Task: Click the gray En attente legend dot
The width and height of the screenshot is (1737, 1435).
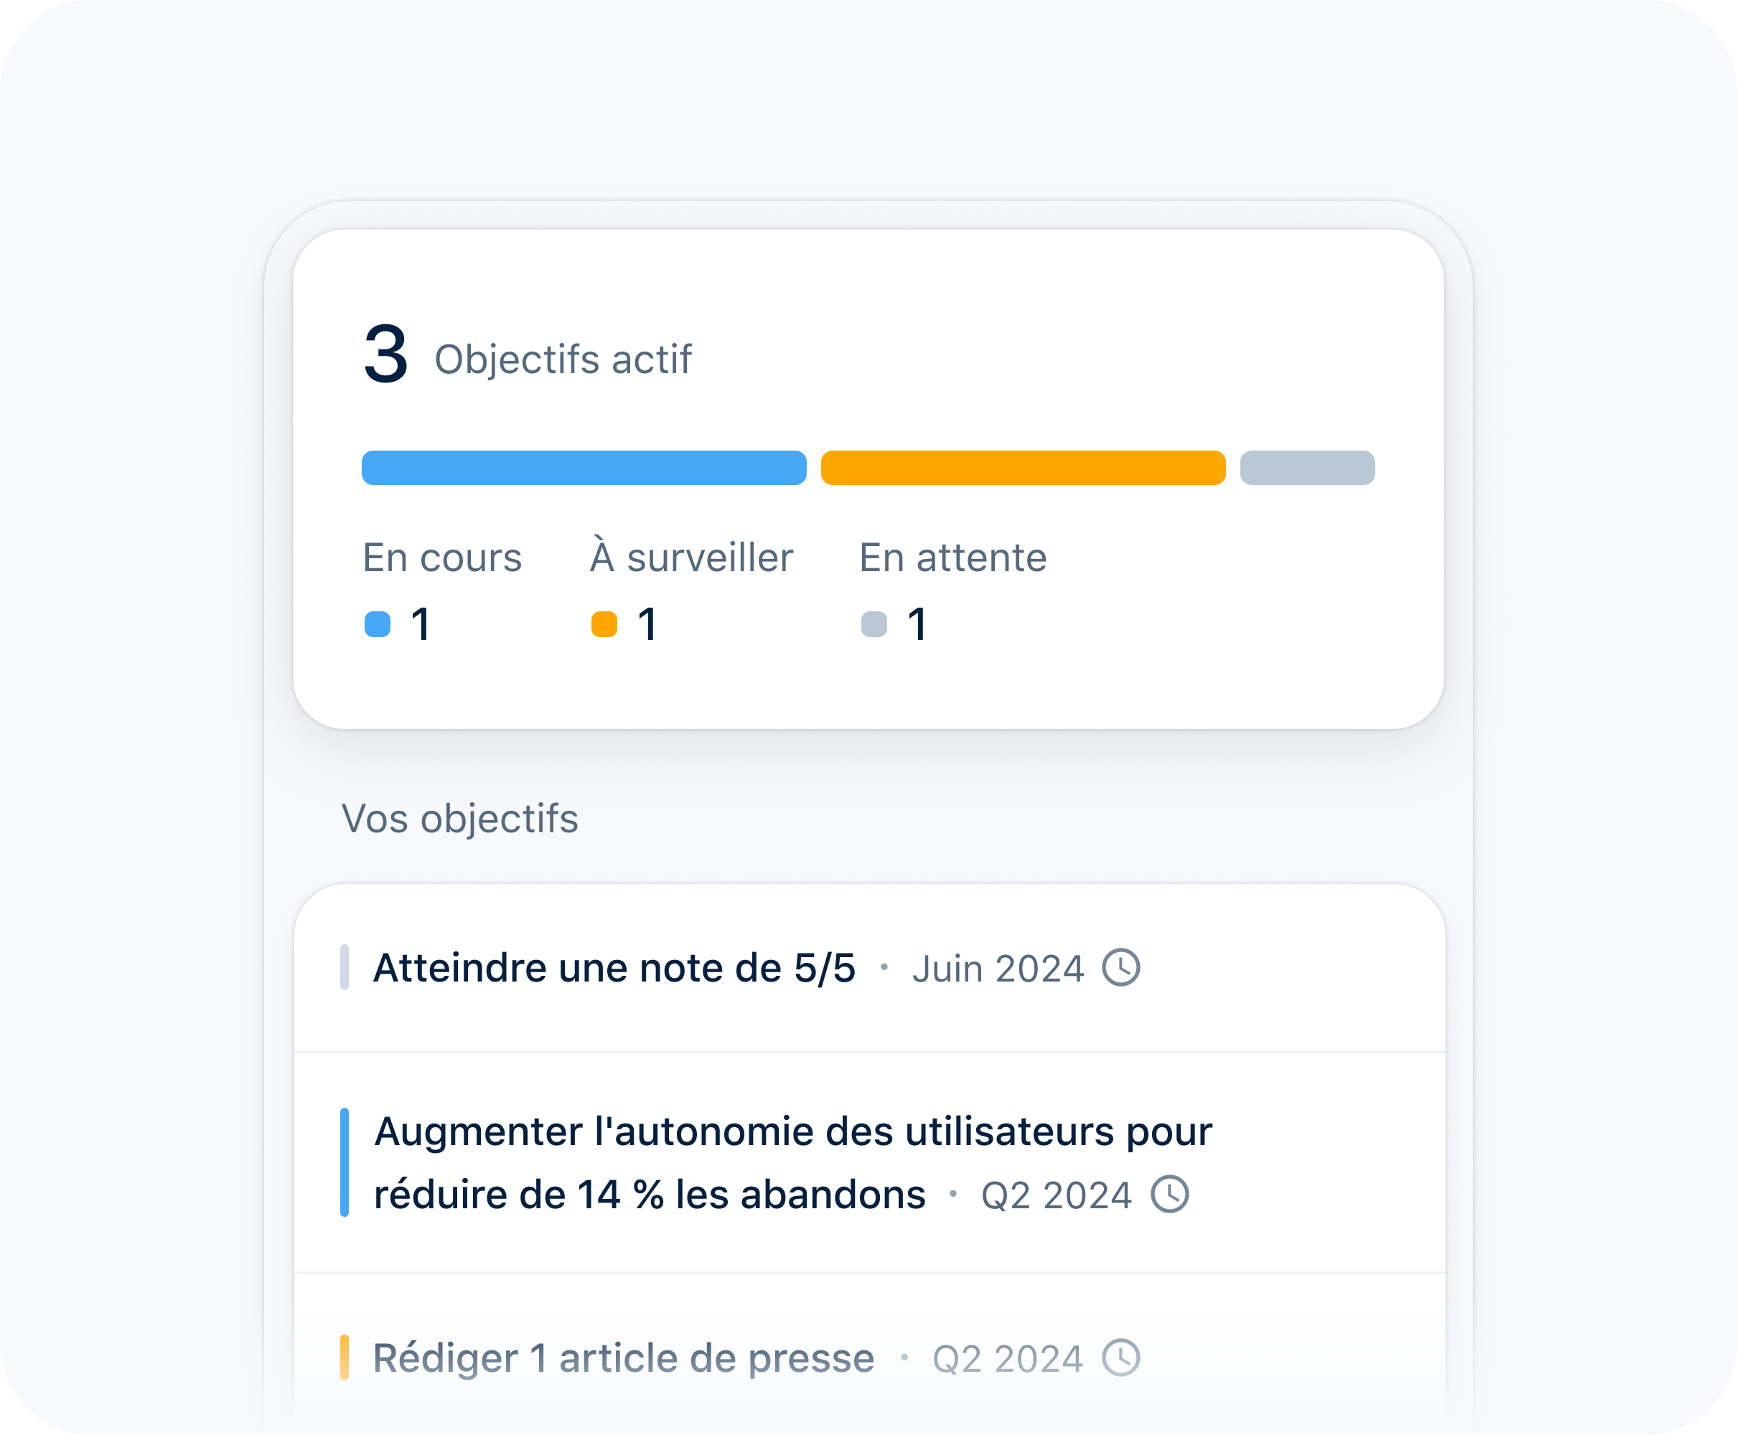Action: (x=874, y=624)
